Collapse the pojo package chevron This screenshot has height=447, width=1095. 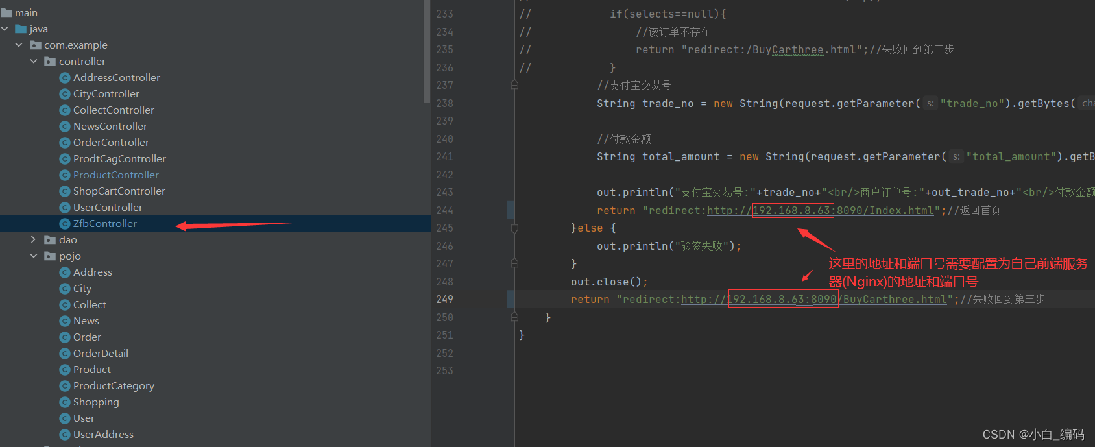click(34, 256)
